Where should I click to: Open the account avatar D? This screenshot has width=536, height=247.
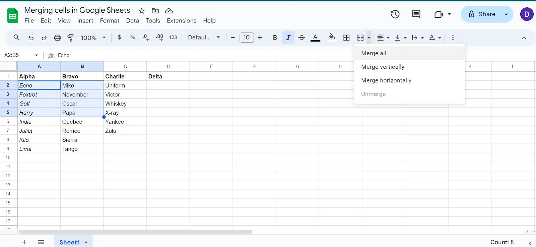click(x=527, y=14)
